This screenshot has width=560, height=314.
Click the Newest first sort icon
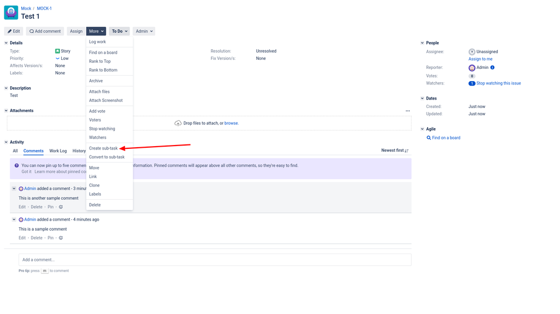407,151
